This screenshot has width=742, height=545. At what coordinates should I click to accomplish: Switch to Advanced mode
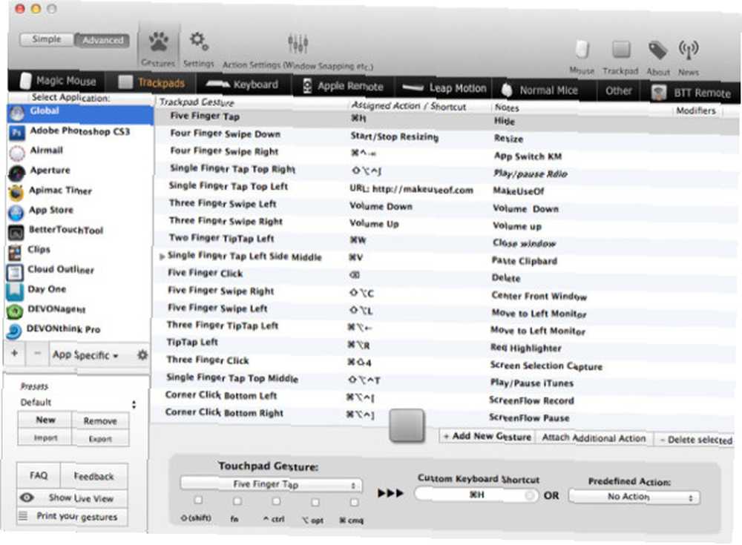[x=102, y=41]
